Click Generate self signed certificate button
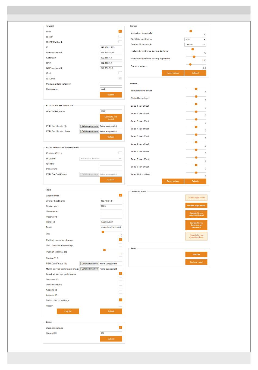The image size is (258, 370). click(x=111, y=118)
